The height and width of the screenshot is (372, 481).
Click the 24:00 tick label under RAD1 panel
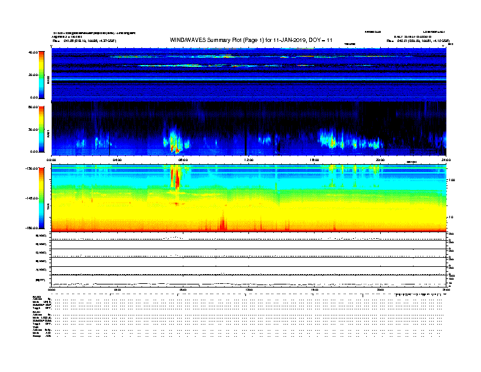click(x=446, y=160)
